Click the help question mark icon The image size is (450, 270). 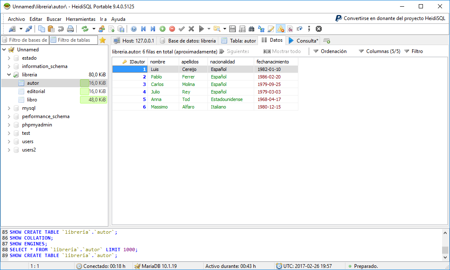click(134, 29)
